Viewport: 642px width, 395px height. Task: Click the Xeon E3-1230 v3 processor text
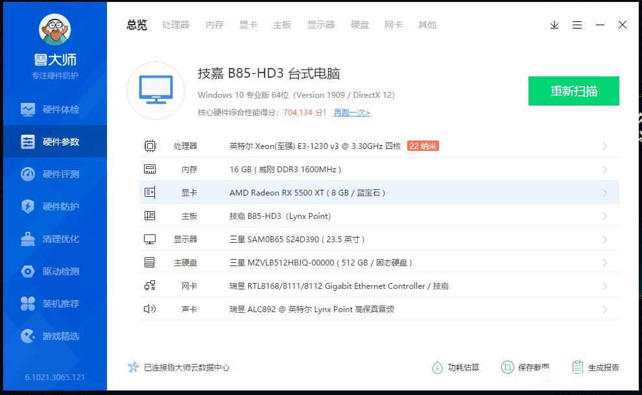[x=315, y=146]
